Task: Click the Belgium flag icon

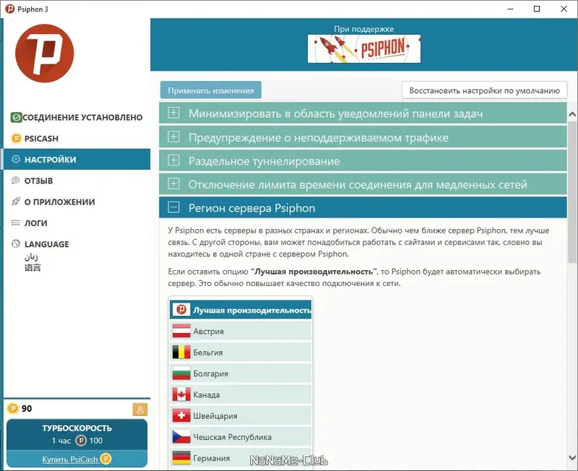Action: 181,353
